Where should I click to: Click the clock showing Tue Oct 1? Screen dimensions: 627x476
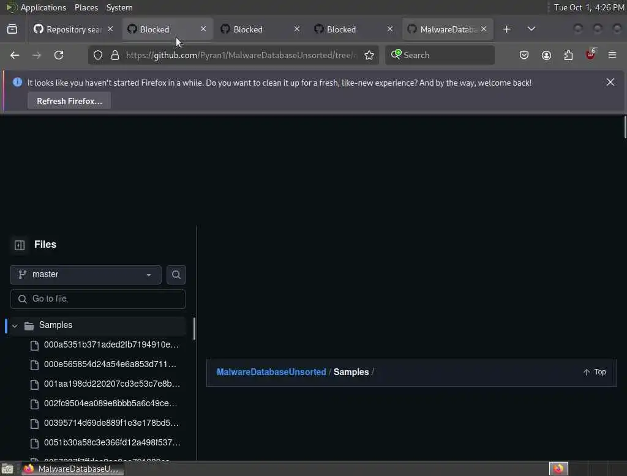(589, 7)
